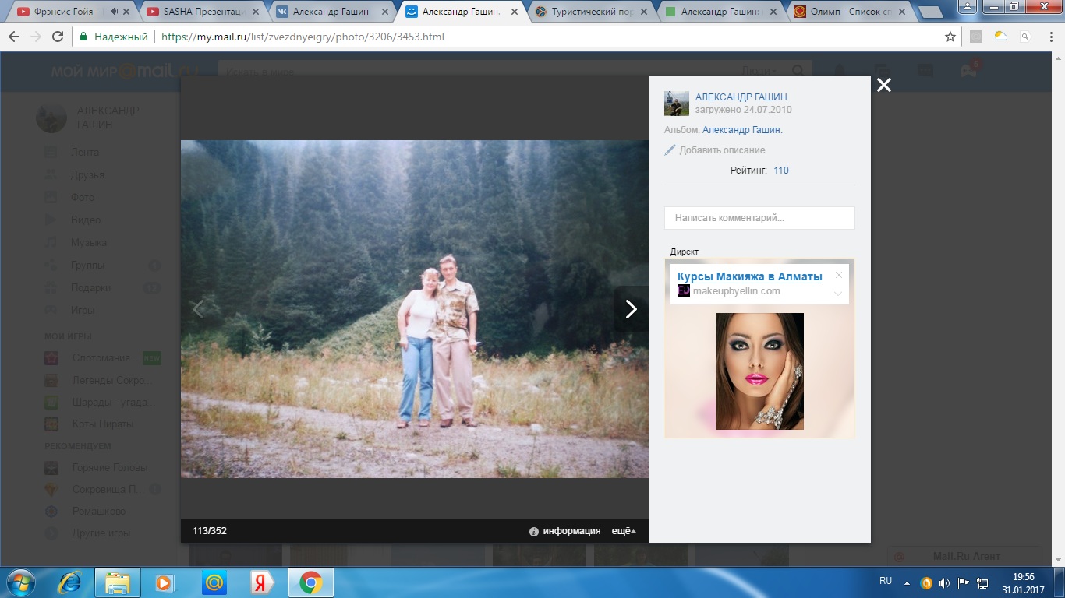
Task: Click Добавить описание link
Action: 722,150
